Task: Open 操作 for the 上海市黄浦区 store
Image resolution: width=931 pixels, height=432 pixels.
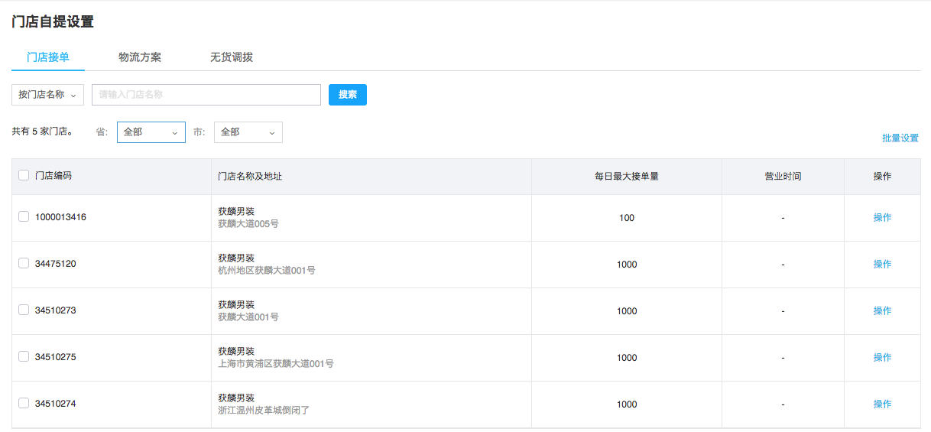Action: (882, 357)
